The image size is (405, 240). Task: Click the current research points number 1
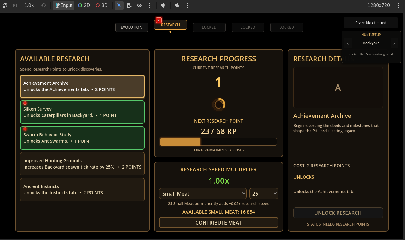point(218,83)
